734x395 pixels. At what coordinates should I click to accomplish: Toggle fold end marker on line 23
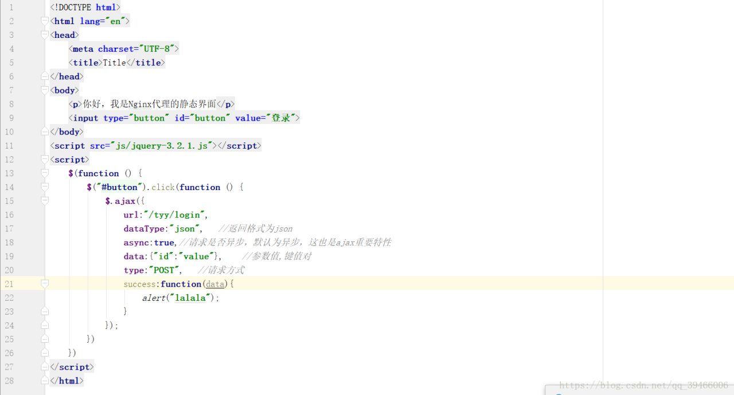[45, 311]
